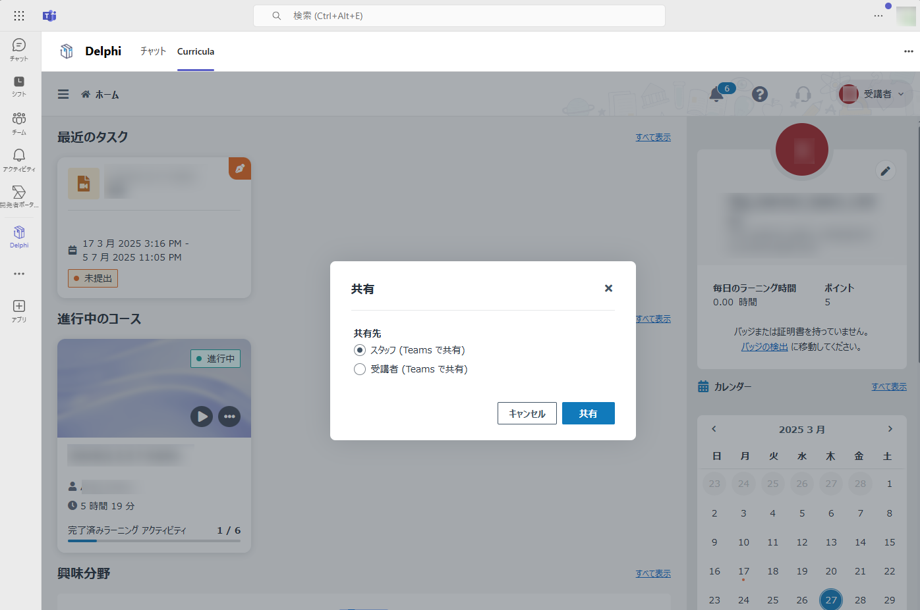Open アクティビティ in the left sidebar

click(x=19, y=158)
